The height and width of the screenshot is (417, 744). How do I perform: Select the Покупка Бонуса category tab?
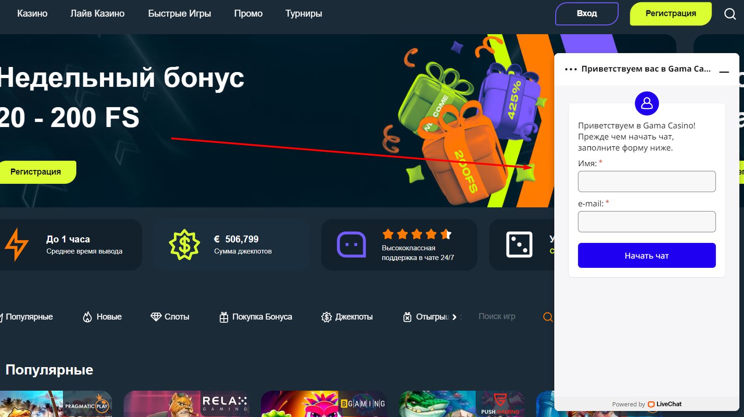pos(256,317)
